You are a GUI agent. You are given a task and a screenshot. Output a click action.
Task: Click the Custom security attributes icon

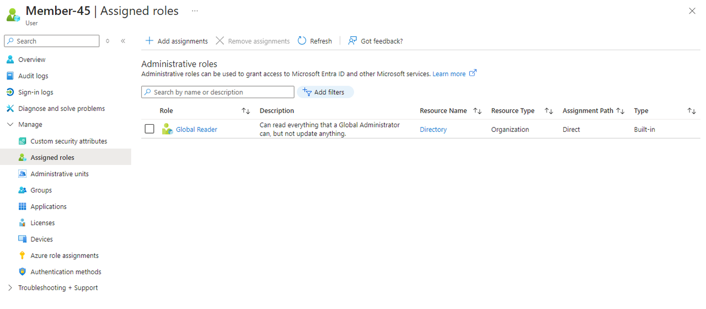(22, 141)
